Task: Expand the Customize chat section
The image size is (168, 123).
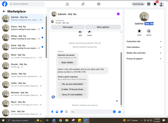Action: (144, 41)
